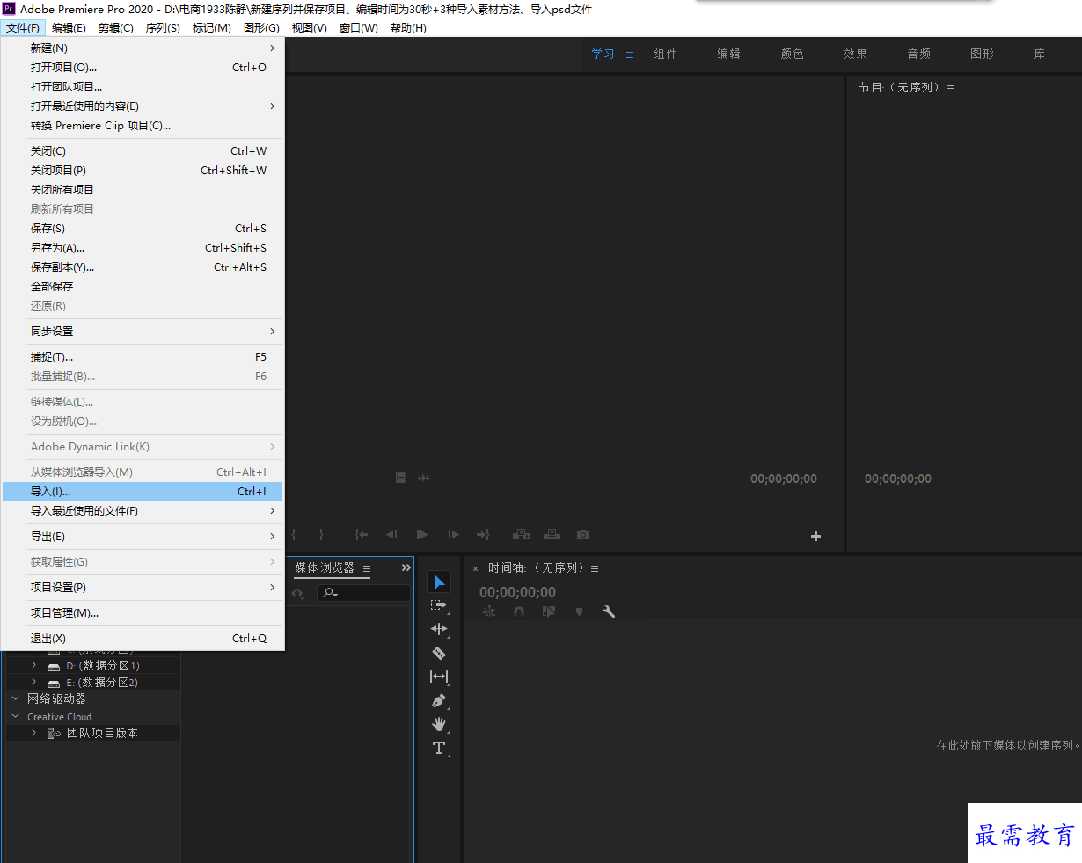Open the 帮助(H) menu bar item
The width and height of the screenshot is (1082, 863).
[408, 28]
